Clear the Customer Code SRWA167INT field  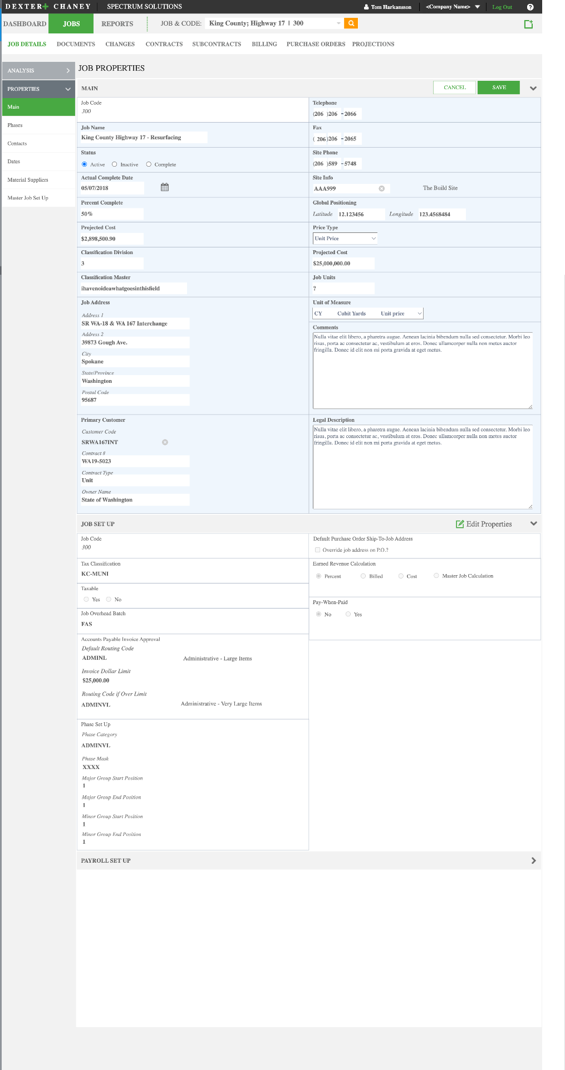coord(165,442)
